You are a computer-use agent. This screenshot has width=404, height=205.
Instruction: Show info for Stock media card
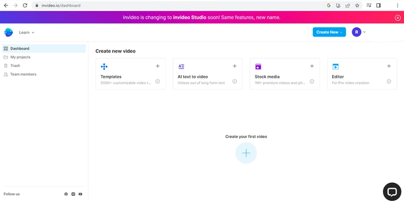(x=312, y=81)
